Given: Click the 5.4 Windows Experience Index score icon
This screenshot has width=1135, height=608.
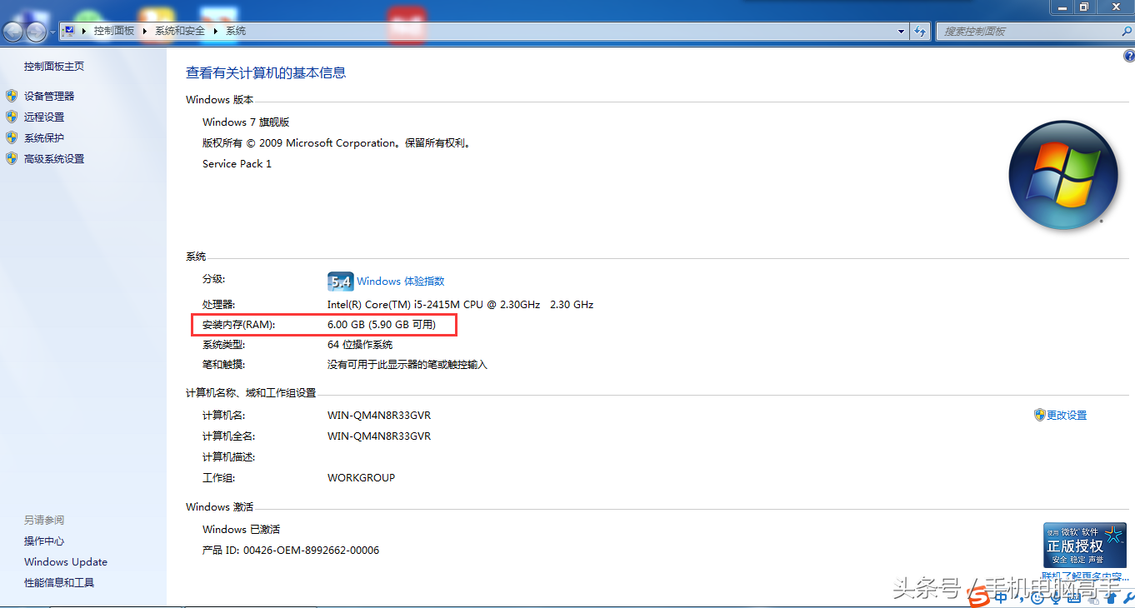Looking at the screenshot, I should [x=341, y=282].
